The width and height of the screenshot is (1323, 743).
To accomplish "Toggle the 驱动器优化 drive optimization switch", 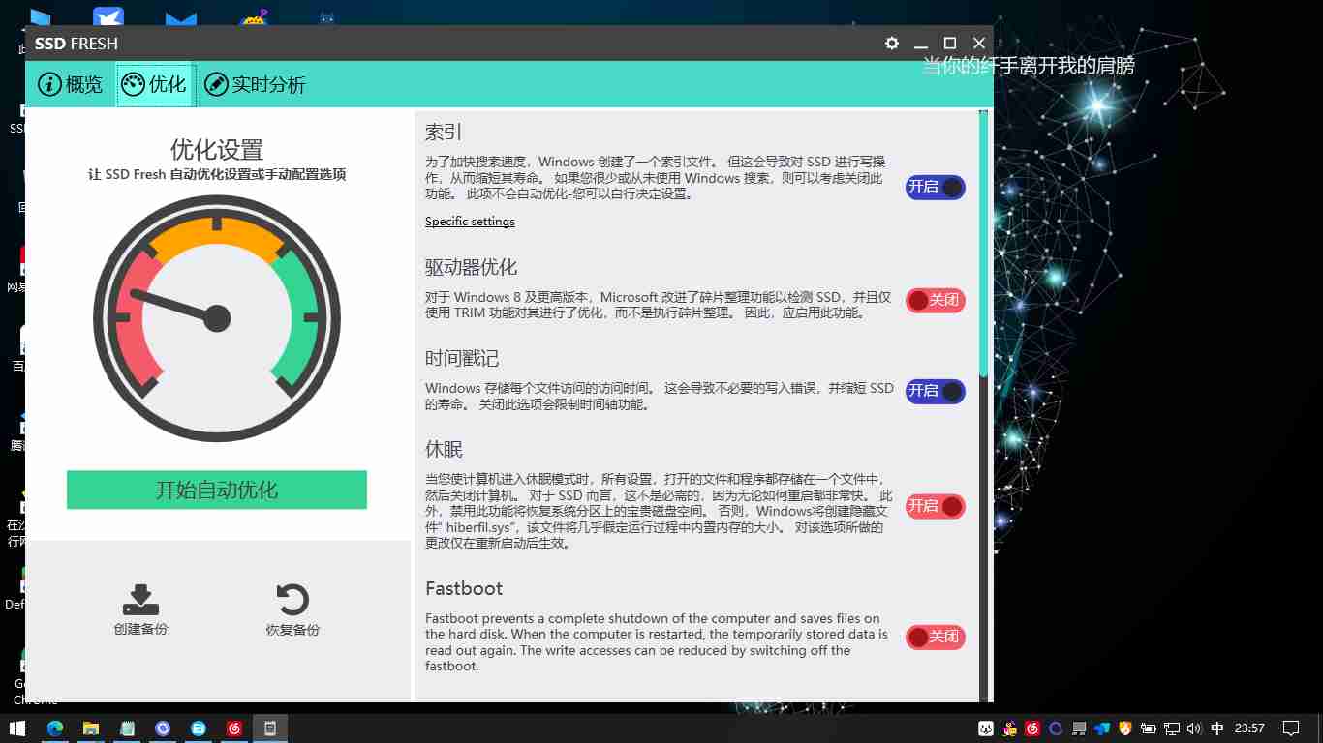I will pos(936,301).
